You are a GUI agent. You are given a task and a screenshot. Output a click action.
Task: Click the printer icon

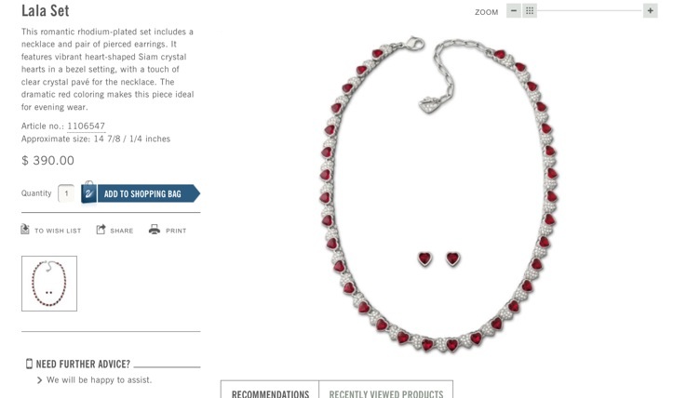(x=155, y=230)
